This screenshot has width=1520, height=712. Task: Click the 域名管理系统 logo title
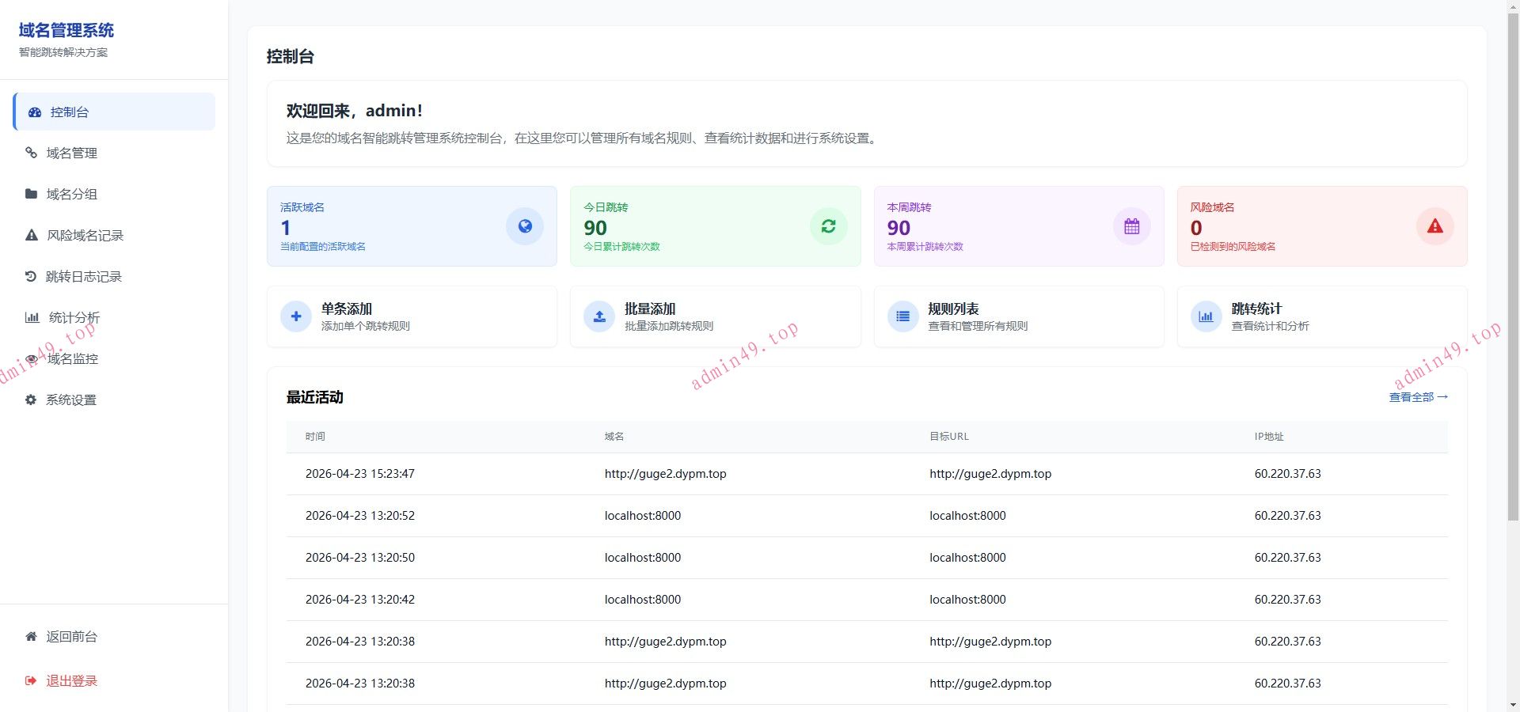coord(66,30)
